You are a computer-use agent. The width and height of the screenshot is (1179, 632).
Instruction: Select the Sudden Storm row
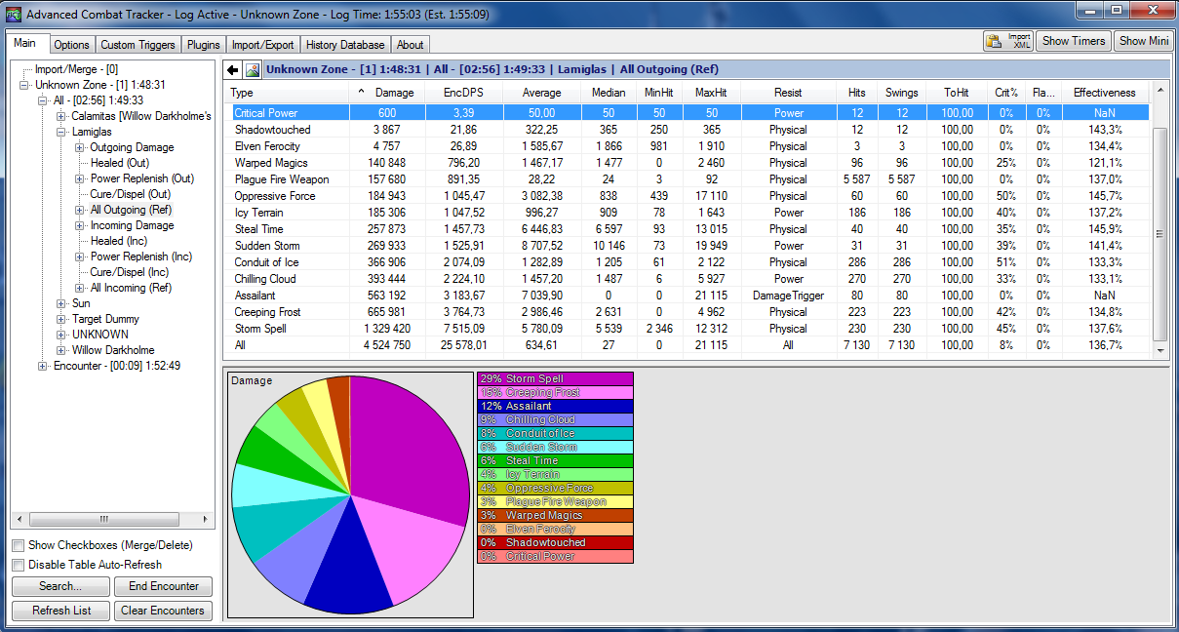point(688,246)
